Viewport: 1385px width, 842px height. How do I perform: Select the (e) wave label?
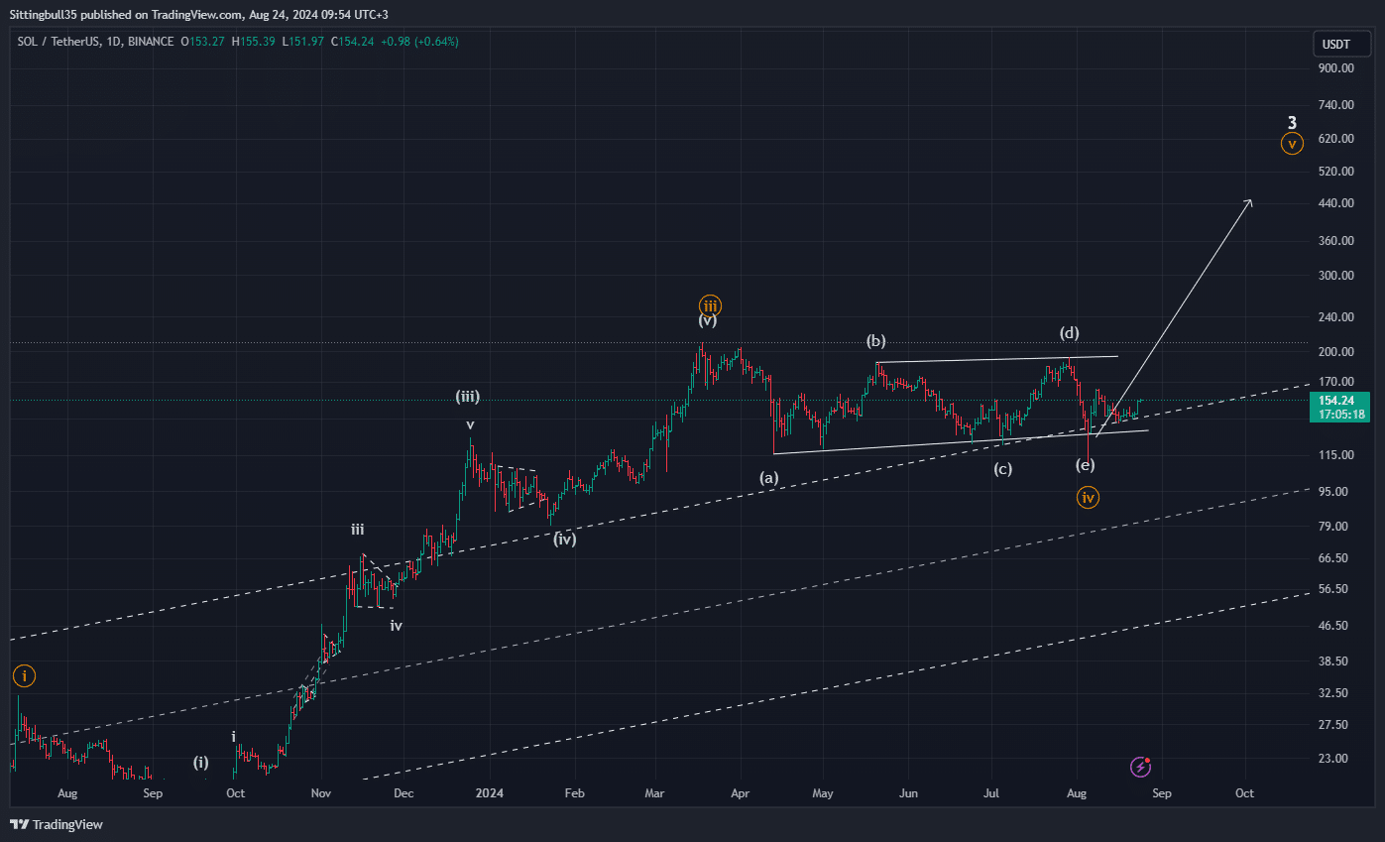[x=1086, y=464]
